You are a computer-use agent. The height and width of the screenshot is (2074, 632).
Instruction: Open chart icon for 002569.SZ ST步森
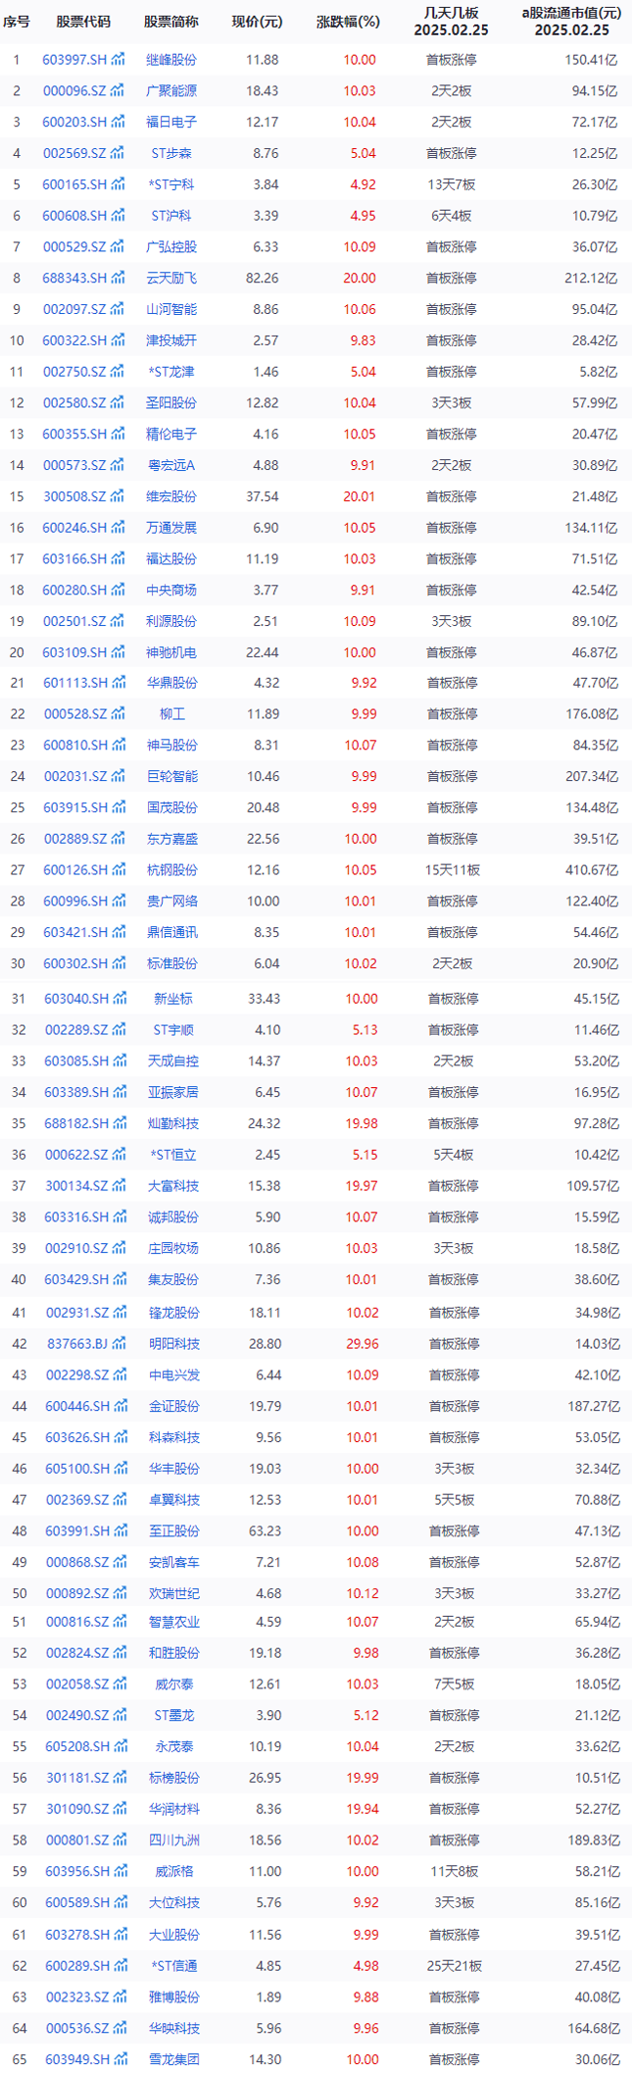coord(118,153)
